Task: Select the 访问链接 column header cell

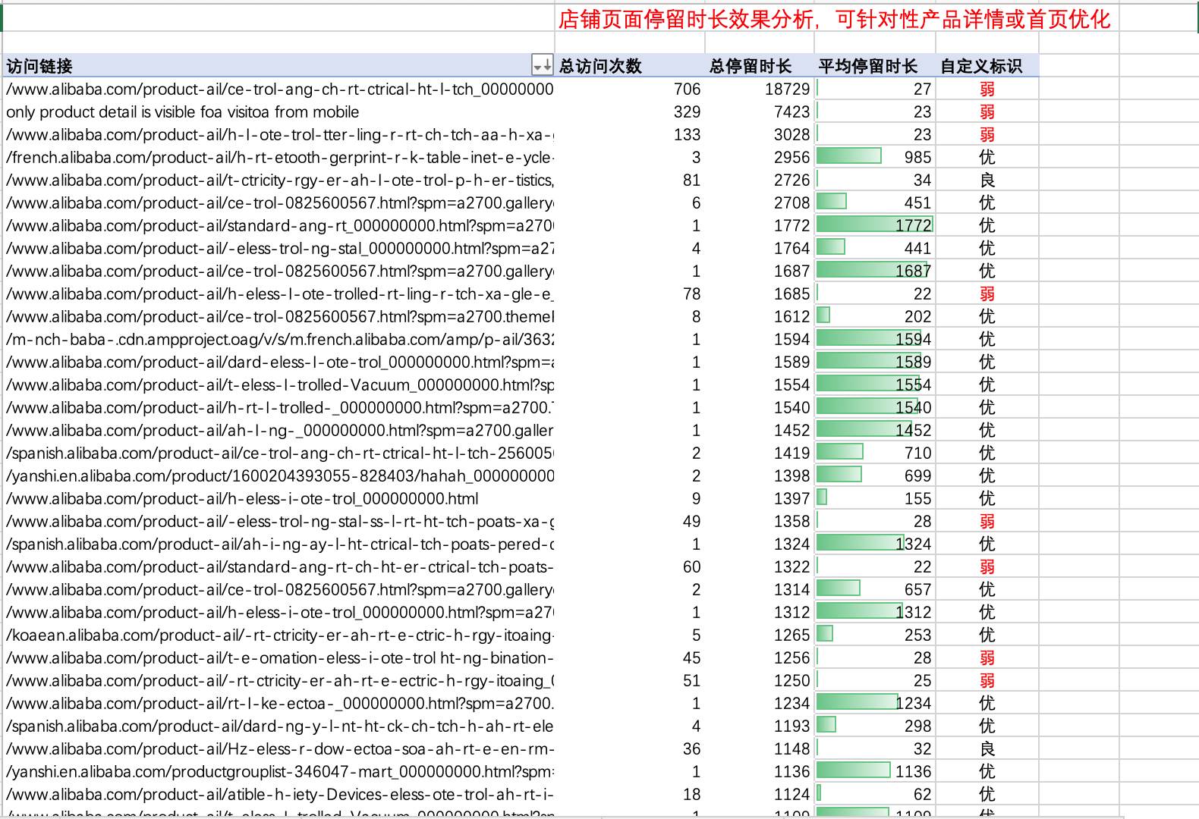Action: tap(279, 66)
